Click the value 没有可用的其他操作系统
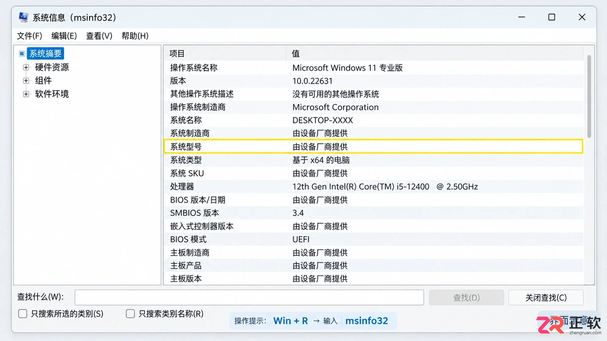Screen dimensions: 607x341 tap(336, 94)
